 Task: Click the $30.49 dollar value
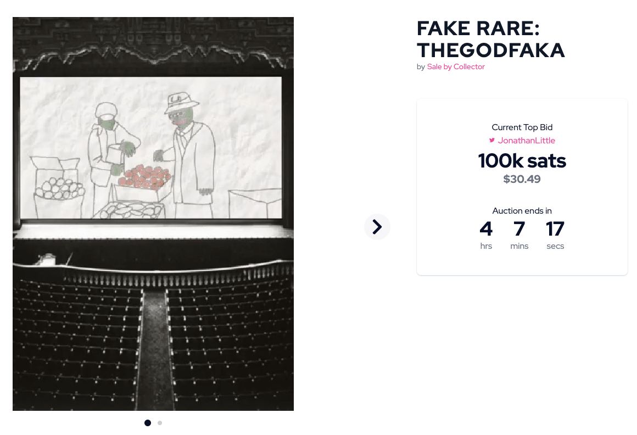tap(522, 179)
